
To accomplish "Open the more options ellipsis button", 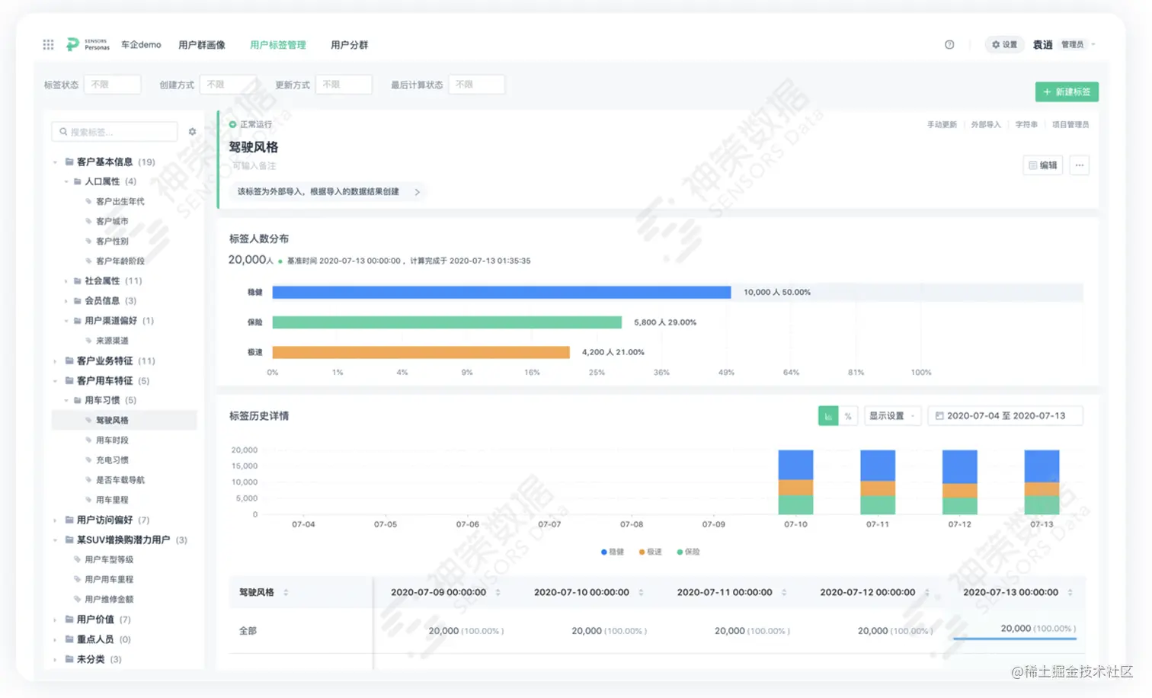I will pyautogui.click(x=1079, y=165).
